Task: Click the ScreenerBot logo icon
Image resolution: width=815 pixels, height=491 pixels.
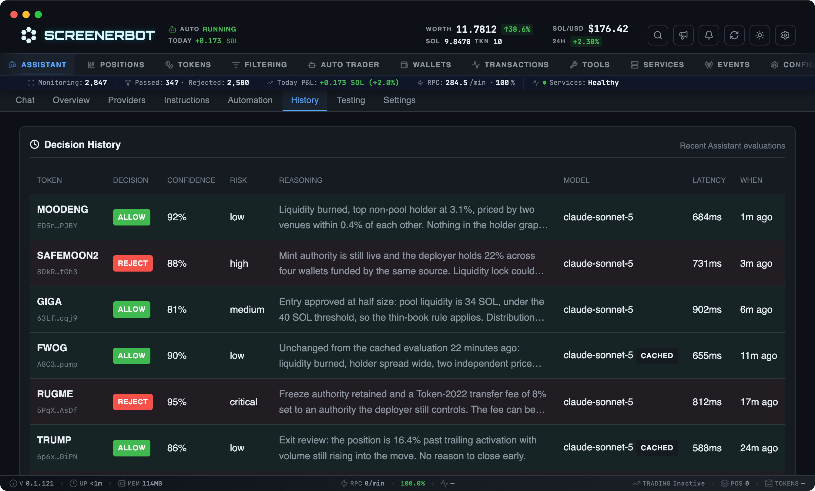Action: 29,35
